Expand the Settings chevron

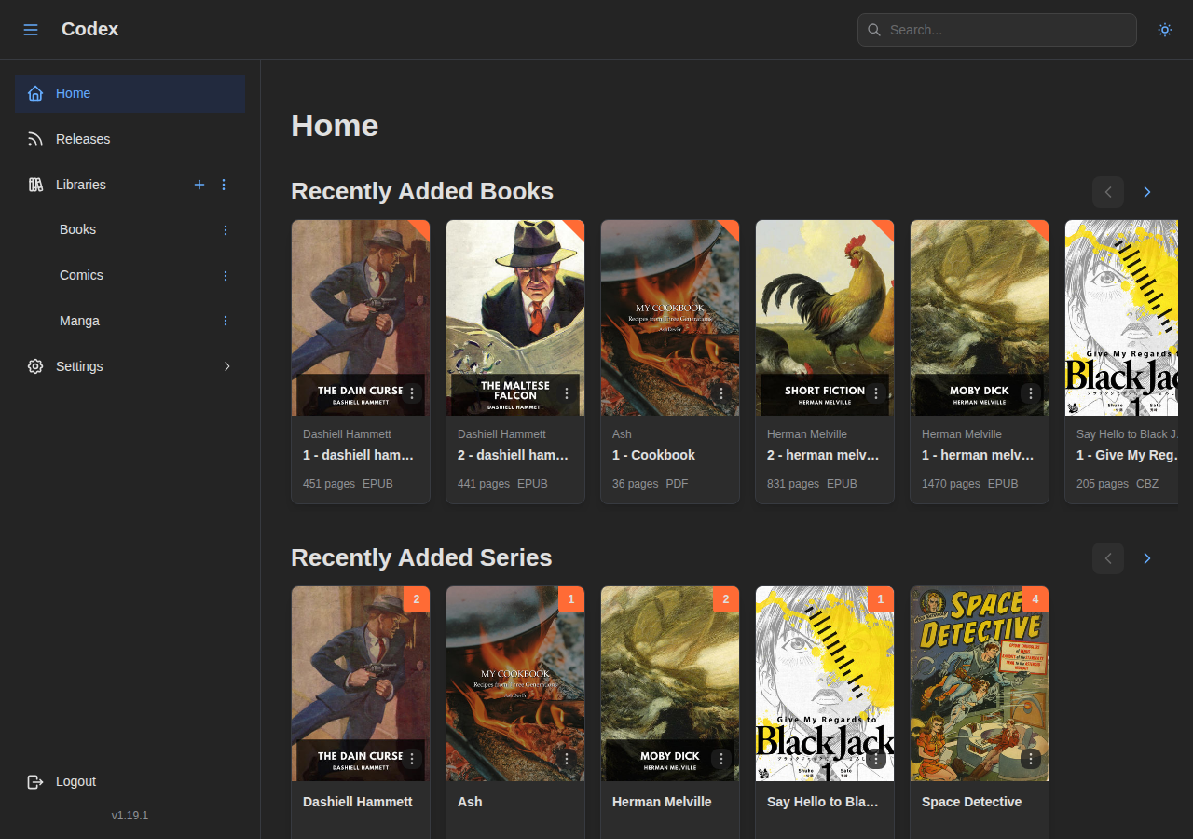226,366
